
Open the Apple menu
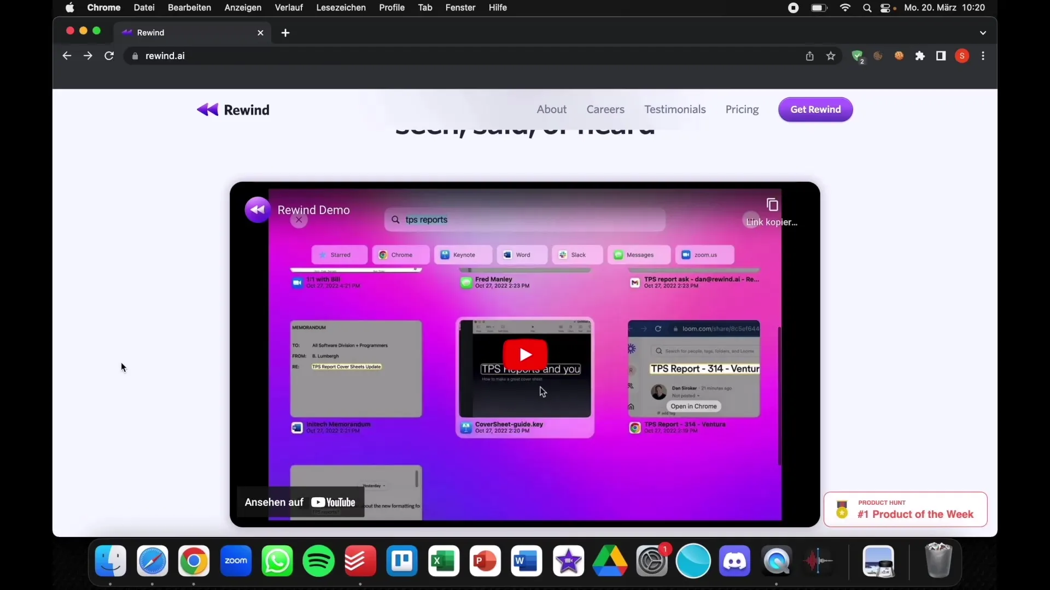[70, 8]
